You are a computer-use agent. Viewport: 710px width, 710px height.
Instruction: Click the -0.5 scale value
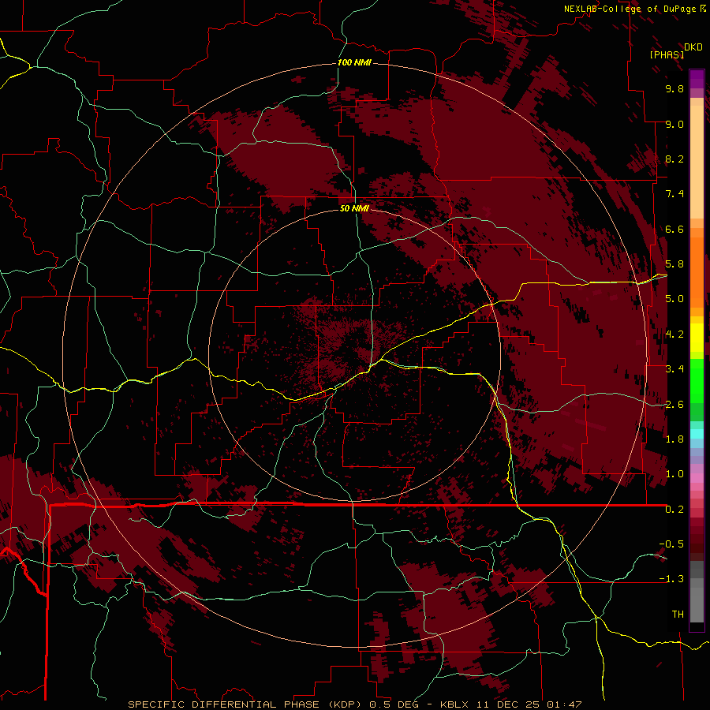tap(671, 544)
